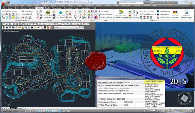The image size is (195, 113).
Task: Click Set Areas of Interest
Action: pyautogui.click(x=147, y=11)
